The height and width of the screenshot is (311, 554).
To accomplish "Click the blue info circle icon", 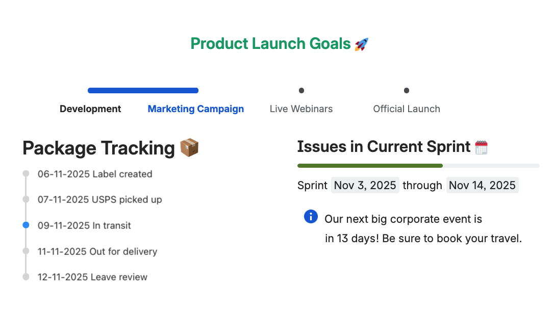I will pyautogui.click(x=311, y=217).
